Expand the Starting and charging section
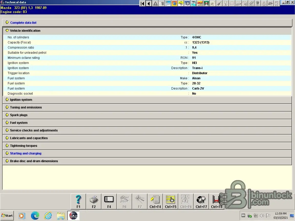295x221 pixels. pos(147,153)
